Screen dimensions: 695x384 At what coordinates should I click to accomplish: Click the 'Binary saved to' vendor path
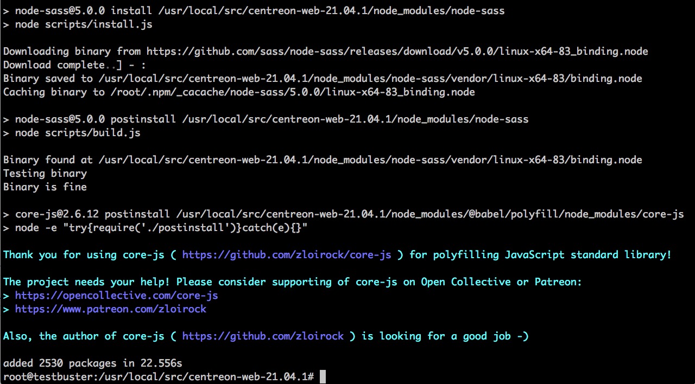point(370,79)
